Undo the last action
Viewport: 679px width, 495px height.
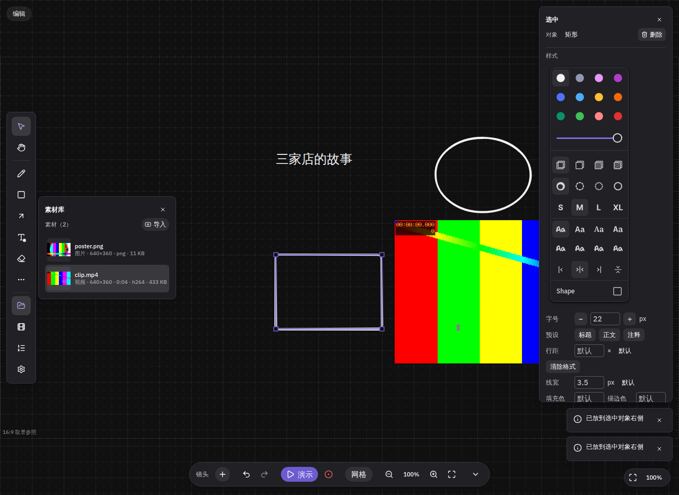point(246,474)
